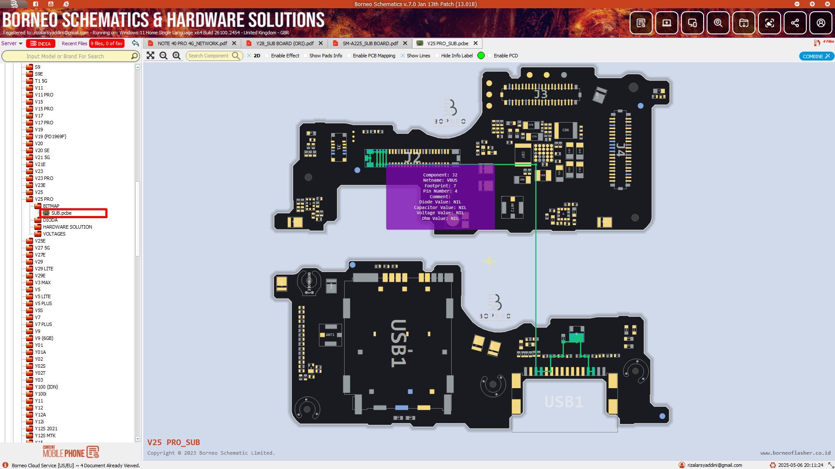835x469 pixels.
Task: Click the screenshot capture icon in header
Action: point(769,23)
